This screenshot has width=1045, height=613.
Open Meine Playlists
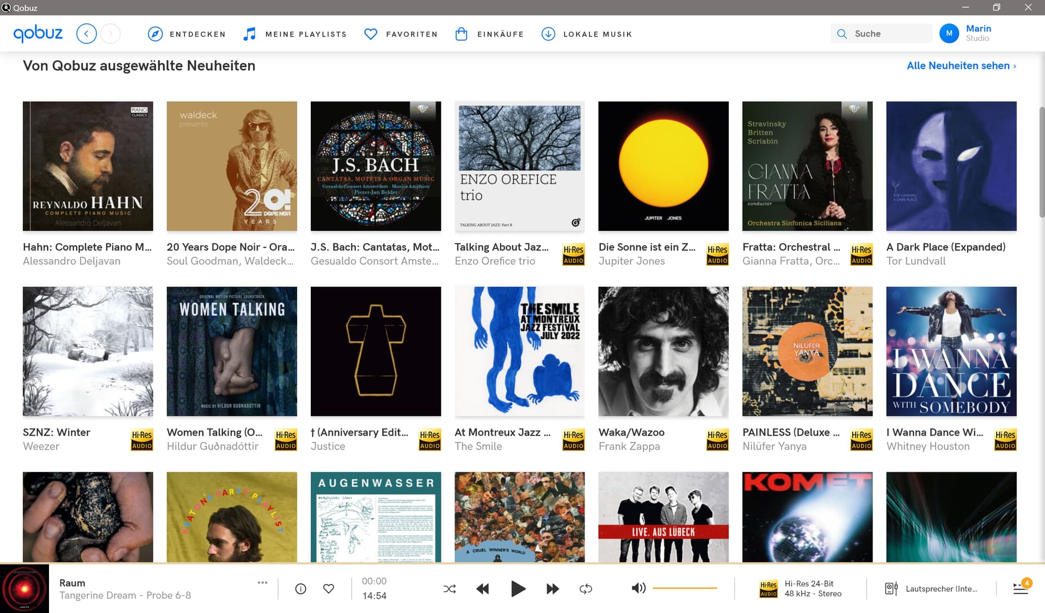point(294,34)
